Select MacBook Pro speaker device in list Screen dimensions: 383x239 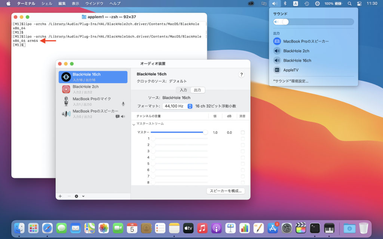click(95, 114)
